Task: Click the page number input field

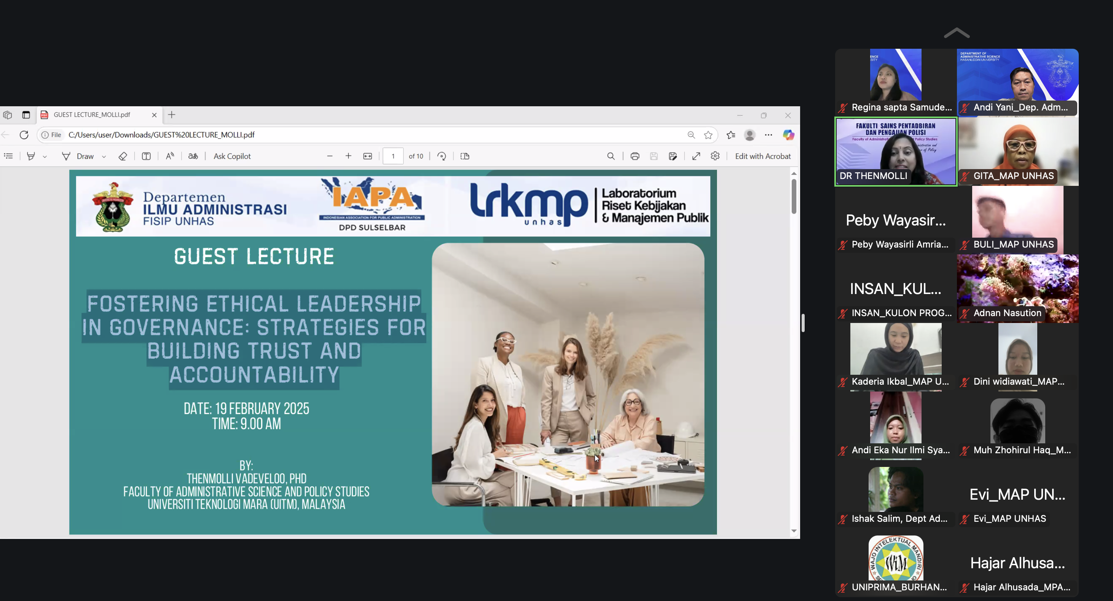Action: [x=393, y=156]
